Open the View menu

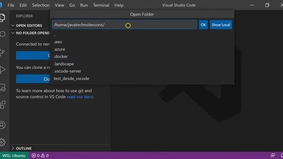pyautogui.click(x=59, y=5)
